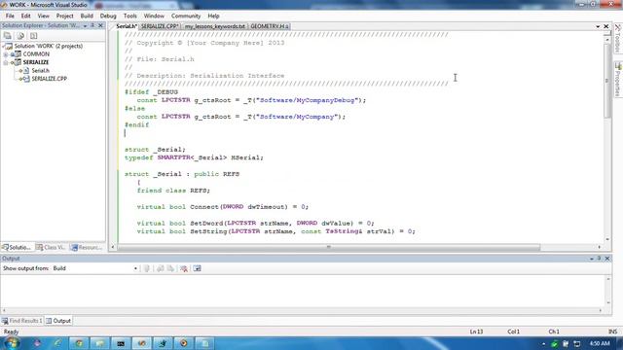Open the Edit menu
Image resolution: width=623 pixels, height=350 pixels.
(26, 16)
